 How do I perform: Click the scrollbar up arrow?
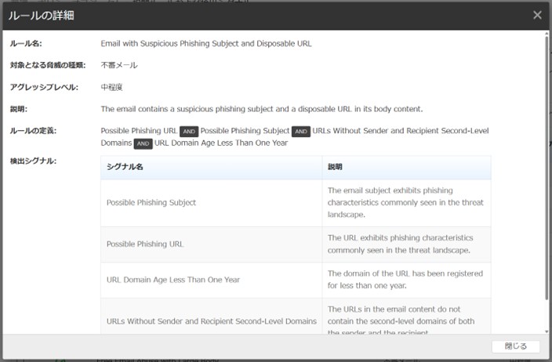547,34
